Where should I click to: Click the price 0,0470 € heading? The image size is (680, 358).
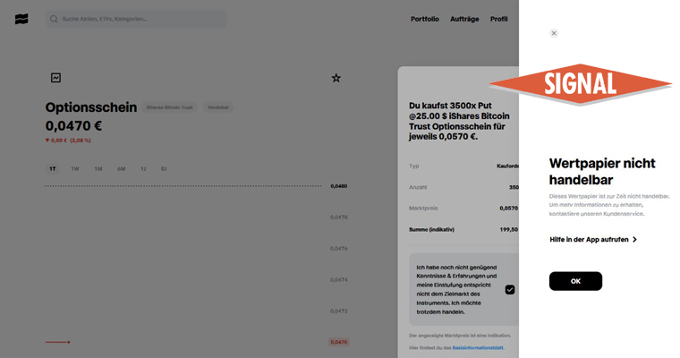(73, 126)
